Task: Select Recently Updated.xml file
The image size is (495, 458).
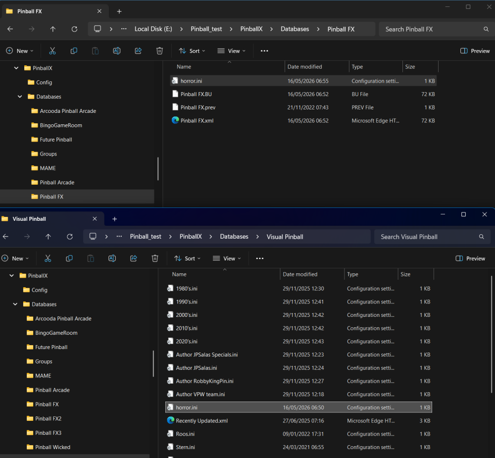Action: (x=298, y=421)
